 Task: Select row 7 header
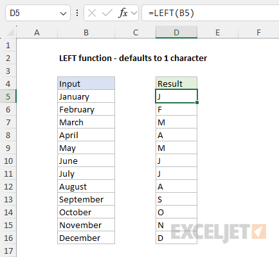click(8, 122)
